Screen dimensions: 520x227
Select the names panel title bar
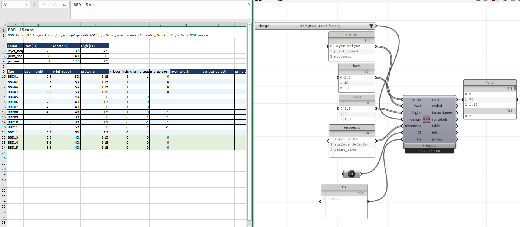(x=352, y=34)
